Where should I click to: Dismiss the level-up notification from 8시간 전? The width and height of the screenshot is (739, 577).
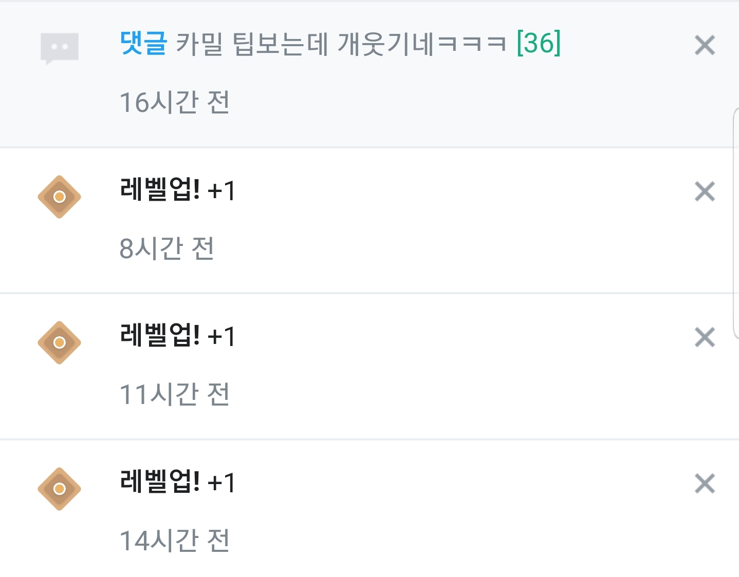[705, 191]
